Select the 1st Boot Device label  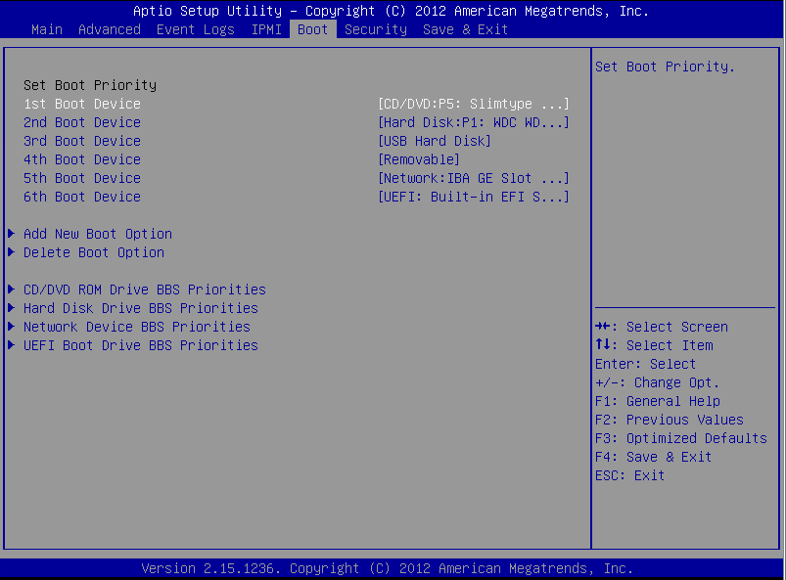pyautogui.click(x=81, y=104)
